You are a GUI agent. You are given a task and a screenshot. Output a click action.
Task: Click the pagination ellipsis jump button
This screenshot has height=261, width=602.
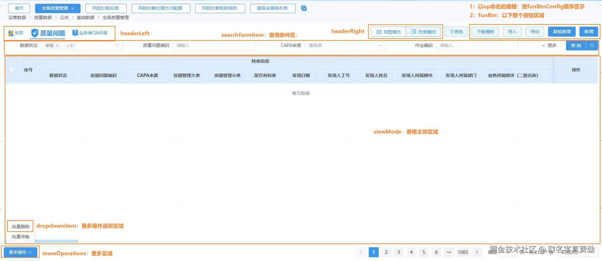click(449, 252)
